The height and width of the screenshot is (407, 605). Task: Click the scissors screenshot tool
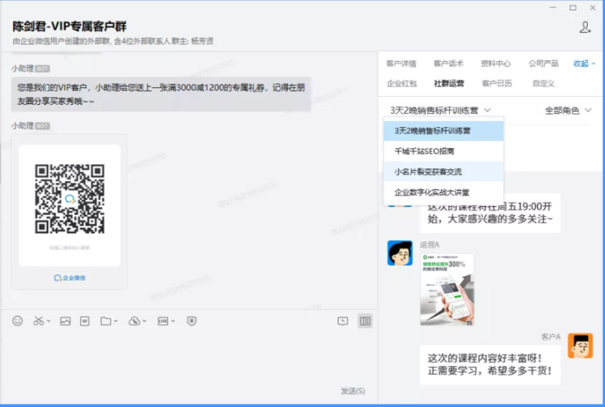tap(39, 321)
